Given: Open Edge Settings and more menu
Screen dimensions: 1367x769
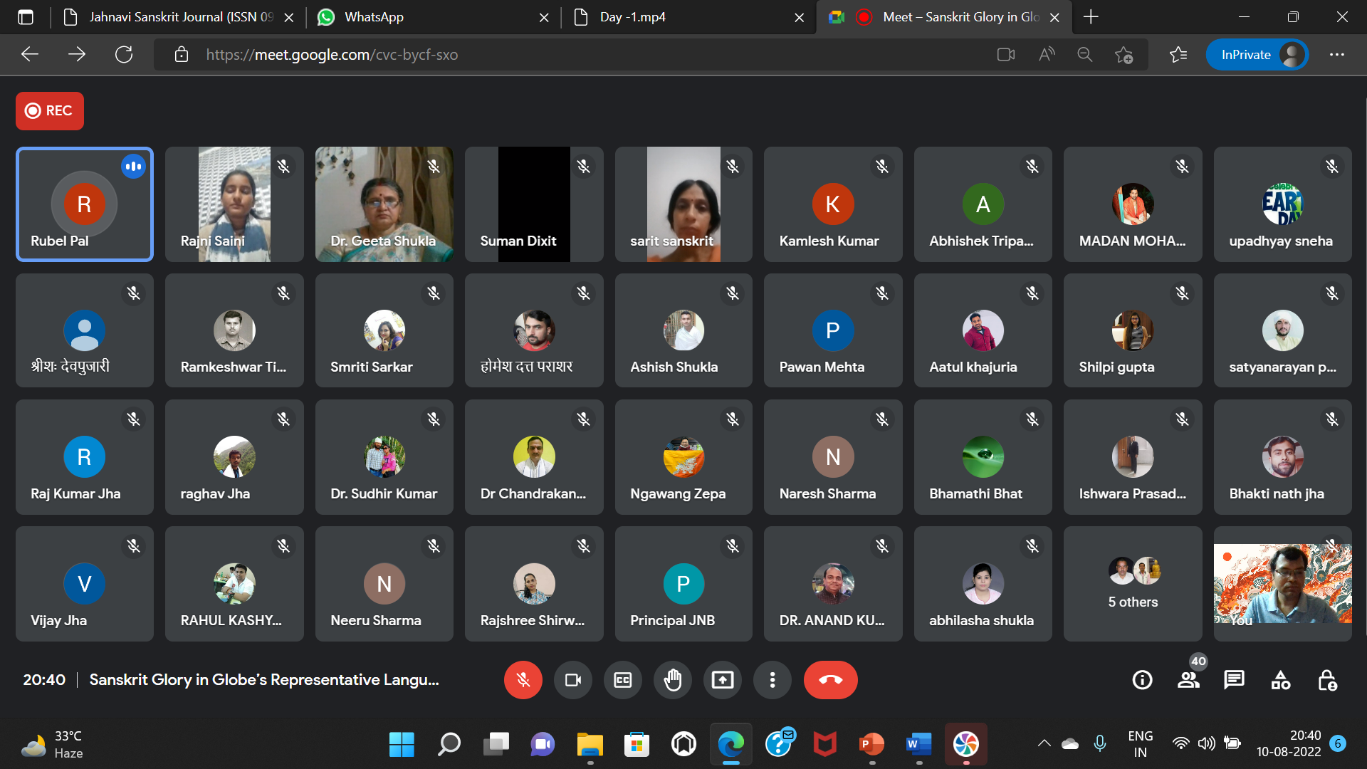Looking at the screenshot, I should [1336, 55].
